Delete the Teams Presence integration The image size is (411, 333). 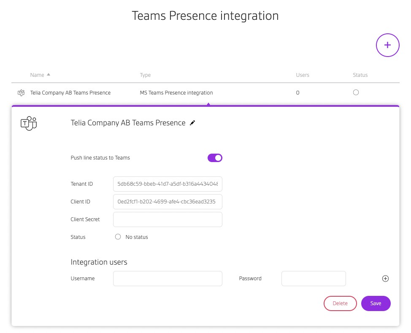coord(340,303)
